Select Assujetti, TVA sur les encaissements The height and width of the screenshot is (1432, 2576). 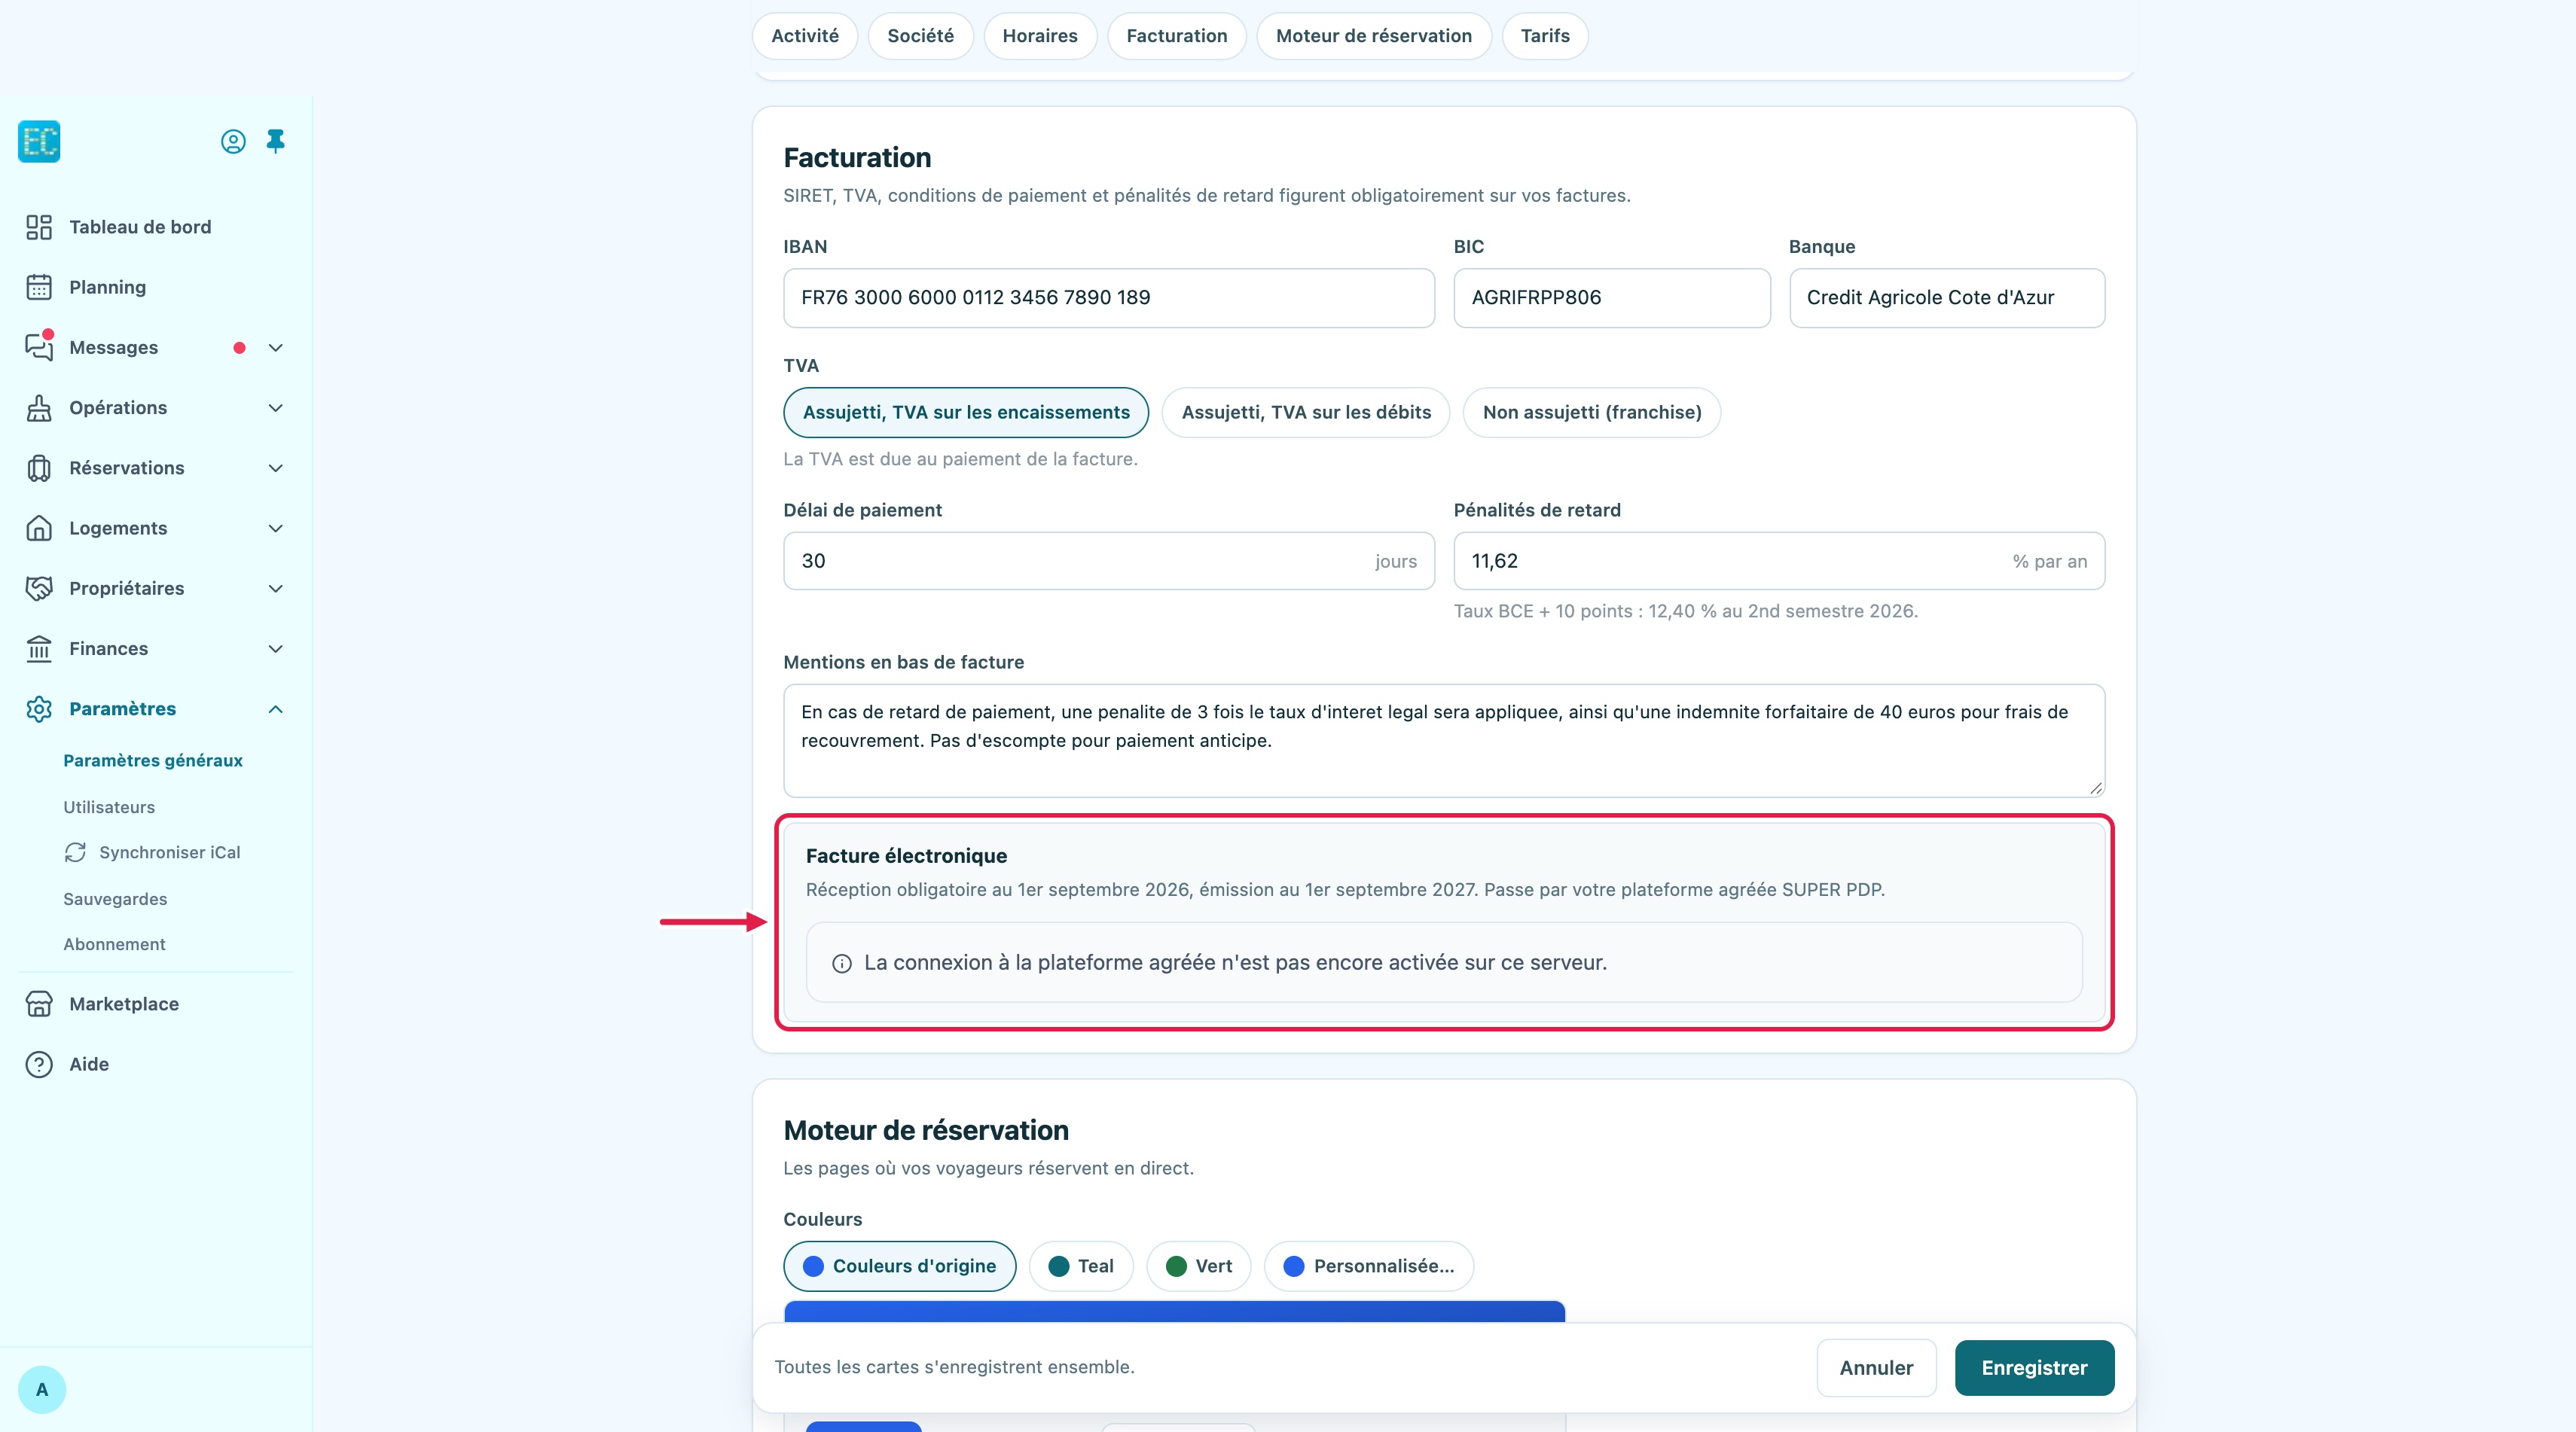coord(966,413)
